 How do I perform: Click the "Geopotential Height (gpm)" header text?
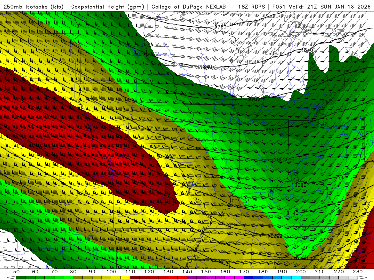(108, 7)
